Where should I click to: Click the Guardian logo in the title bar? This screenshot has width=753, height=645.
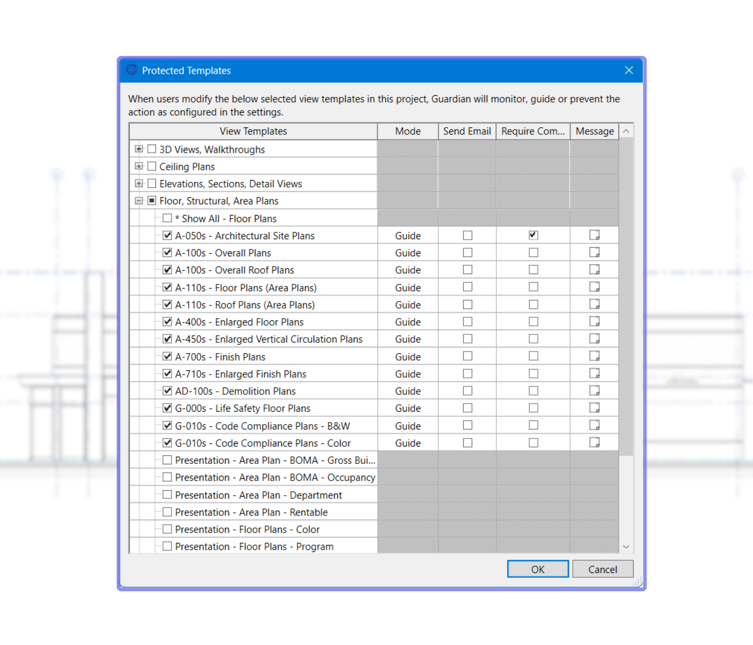tap(131, 70)
